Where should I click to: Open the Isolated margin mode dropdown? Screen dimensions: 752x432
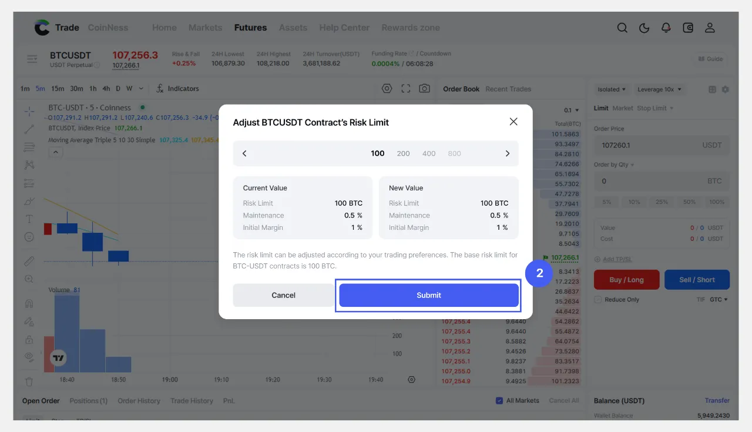[x=612, y=89]
